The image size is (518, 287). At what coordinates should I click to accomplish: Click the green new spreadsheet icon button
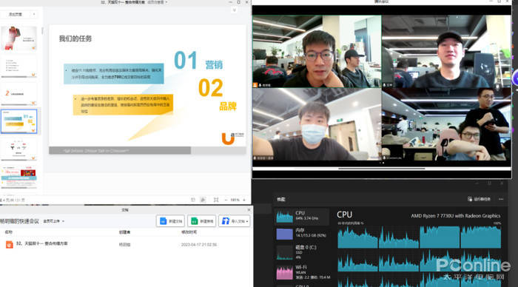[201, 221]
